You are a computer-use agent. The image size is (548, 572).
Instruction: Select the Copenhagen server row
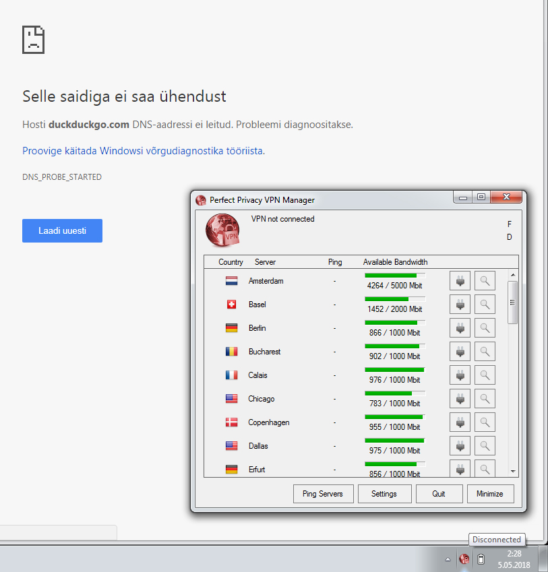click(356, 422)
